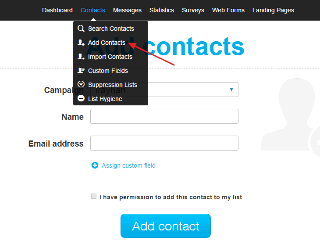This screenshot has height=248, width=320.
Task: Go to the Dashboard tab
Action: click(x=57, y=10)
